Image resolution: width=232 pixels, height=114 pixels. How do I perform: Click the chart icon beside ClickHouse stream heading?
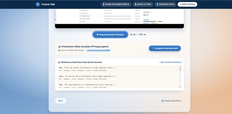[x=59, y=62]
